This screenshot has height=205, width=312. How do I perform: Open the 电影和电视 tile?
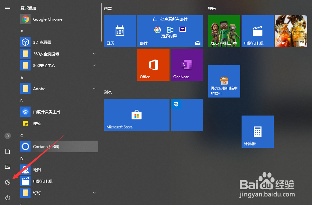coord(258,31)
